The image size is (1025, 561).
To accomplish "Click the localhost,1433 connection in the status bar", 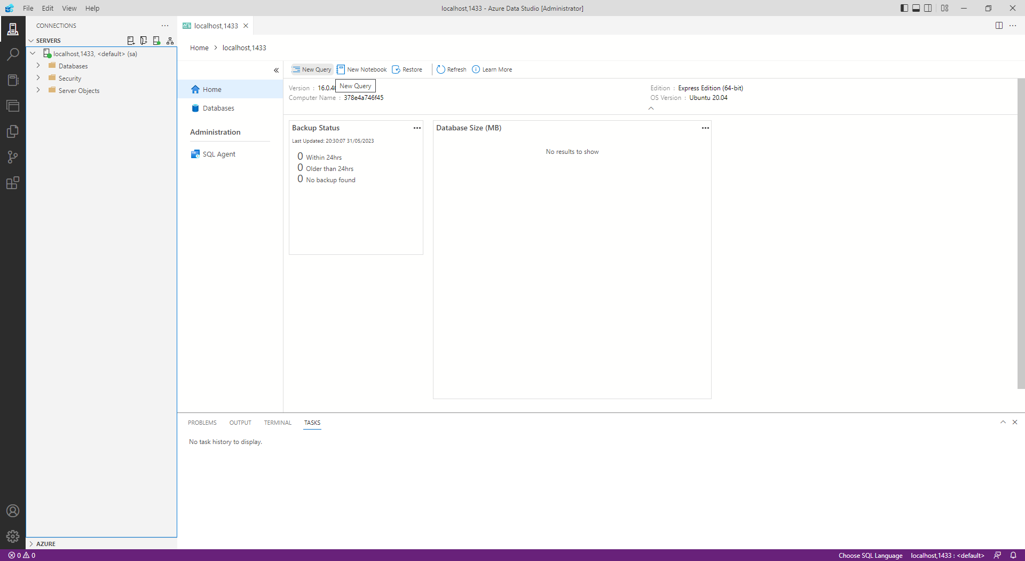I will [x=947, y=555].
